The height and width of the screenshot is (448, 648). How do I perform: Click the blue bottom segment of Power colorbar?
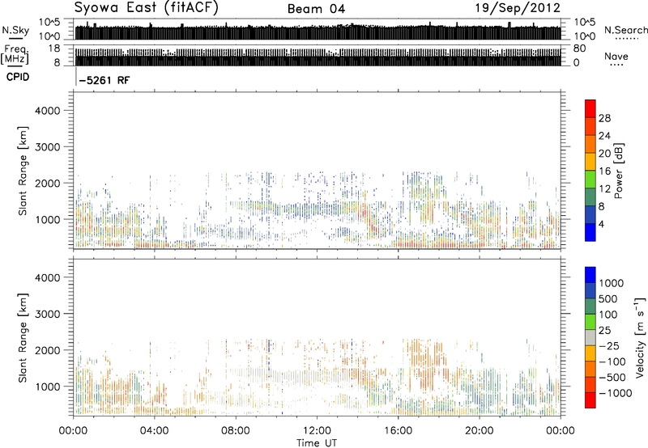click(x=590, y=232)
